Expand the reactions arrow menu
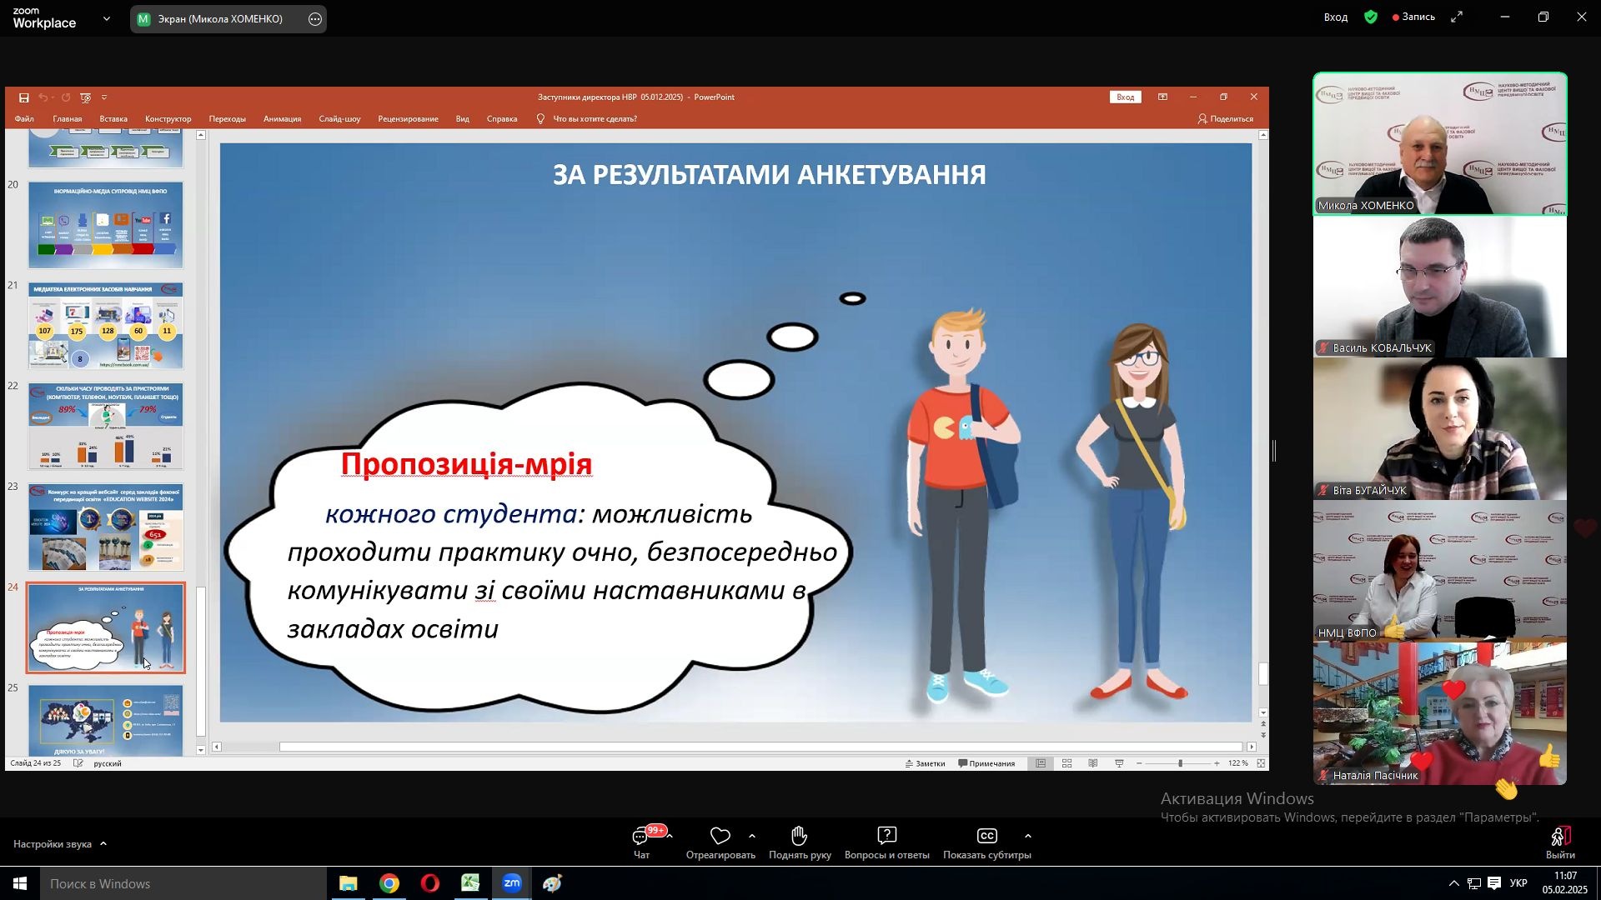 [752, 837]
